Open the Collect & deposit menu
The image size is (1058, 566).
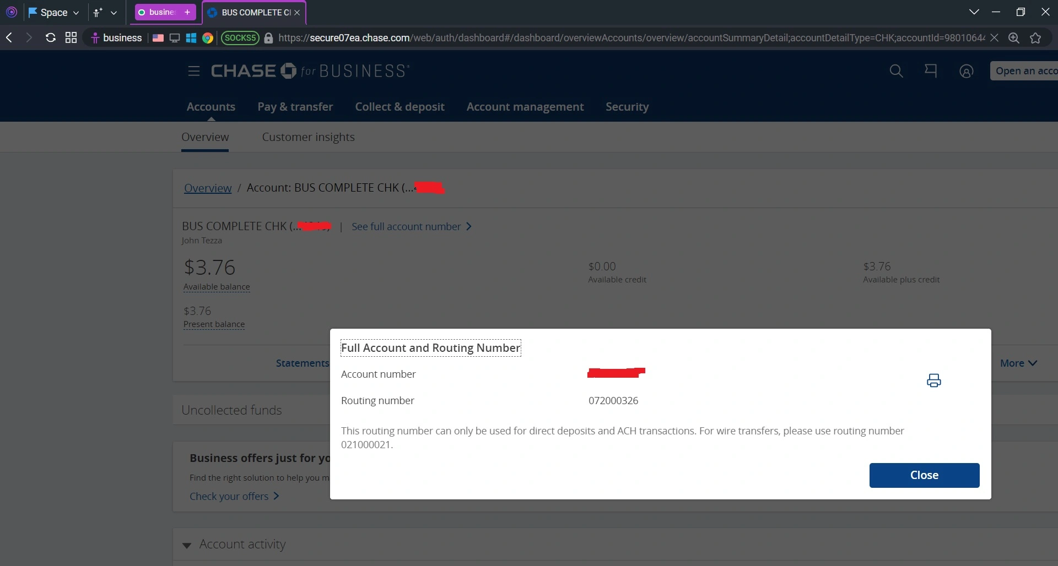click(400, 107)
